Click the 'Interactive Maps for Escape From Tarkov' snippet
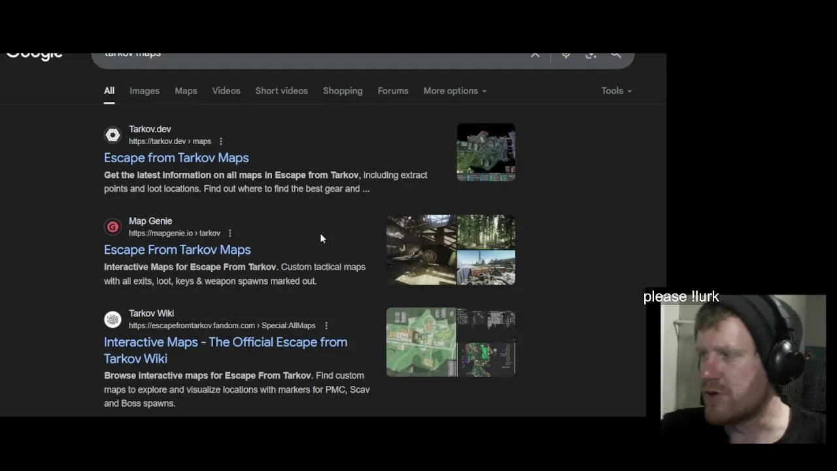Viewport: 837px width, 471px height. click(235, 274)
